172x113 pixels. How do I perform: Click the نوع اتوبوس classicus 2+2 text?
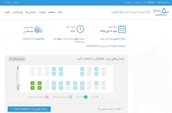click(x=33, y=39)
